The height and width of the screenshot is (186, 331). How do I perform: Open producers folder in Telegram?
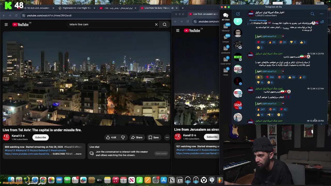click(x=226, y=49)
